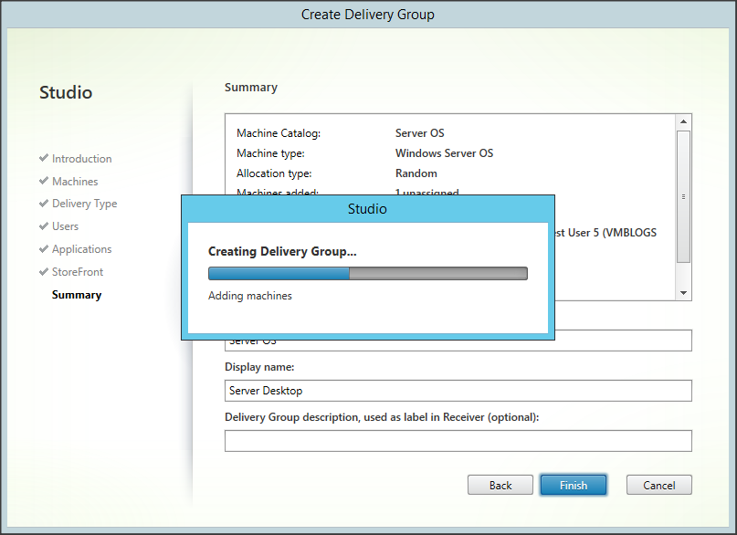Go back with the Back button
The width and height of the screenshot is (737, 535).
coord(500,485)
